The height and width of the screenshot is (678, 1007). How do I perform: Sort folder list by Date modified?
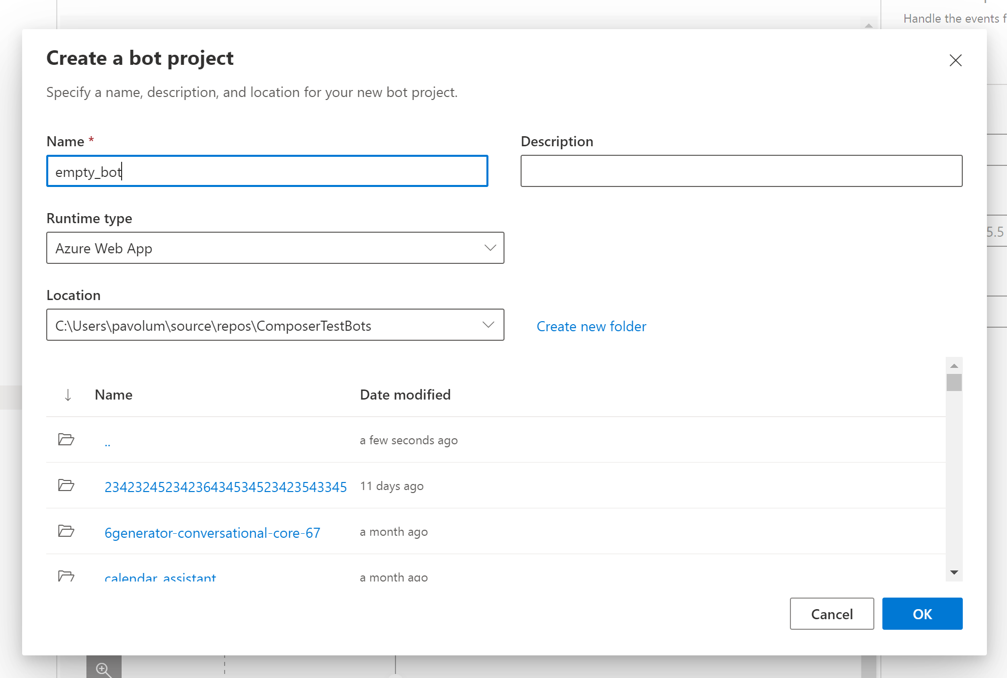405,395
